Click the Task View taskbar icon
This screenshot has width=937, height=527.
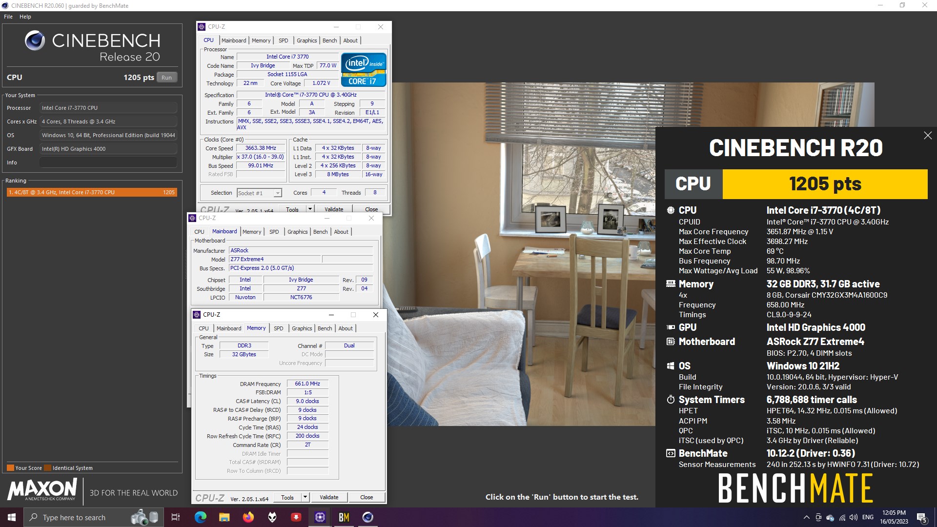point(176,517)
